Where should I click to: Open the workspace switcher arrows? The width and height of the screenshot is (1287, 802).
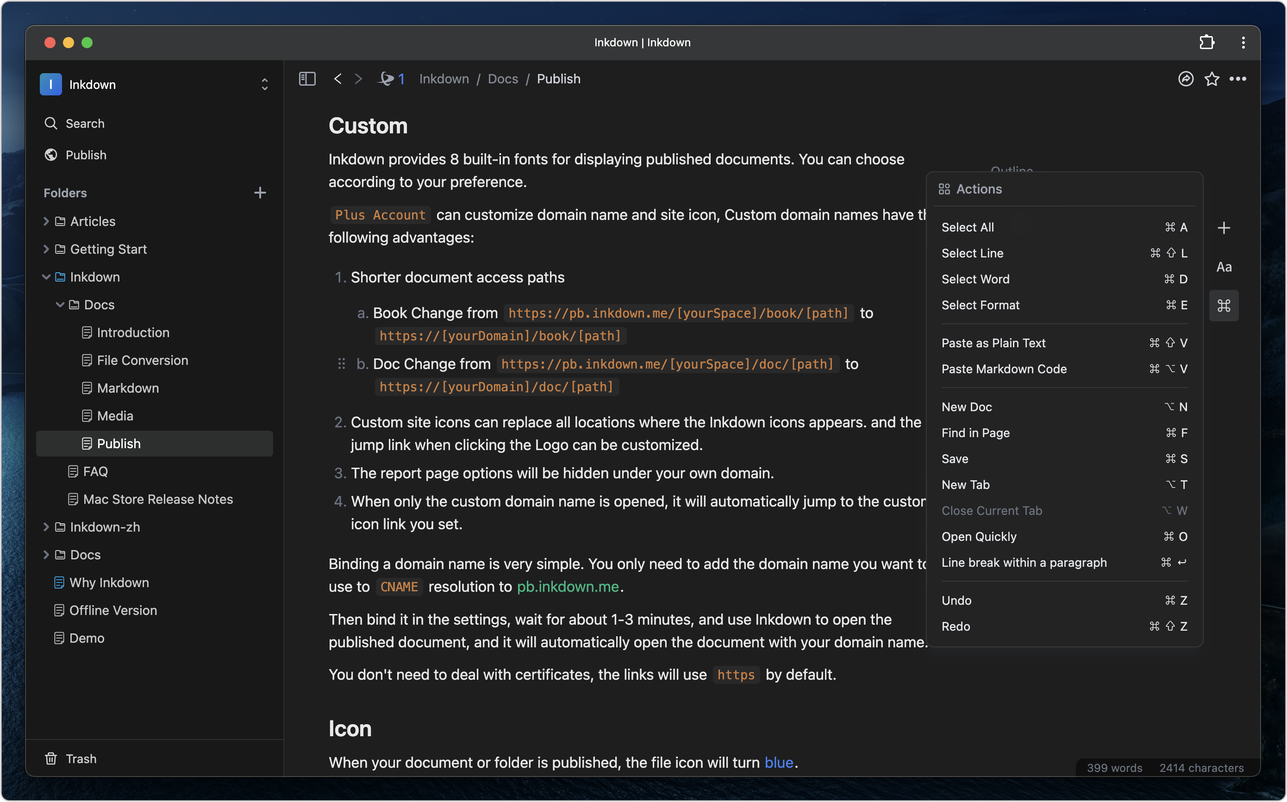coord(265,84)
